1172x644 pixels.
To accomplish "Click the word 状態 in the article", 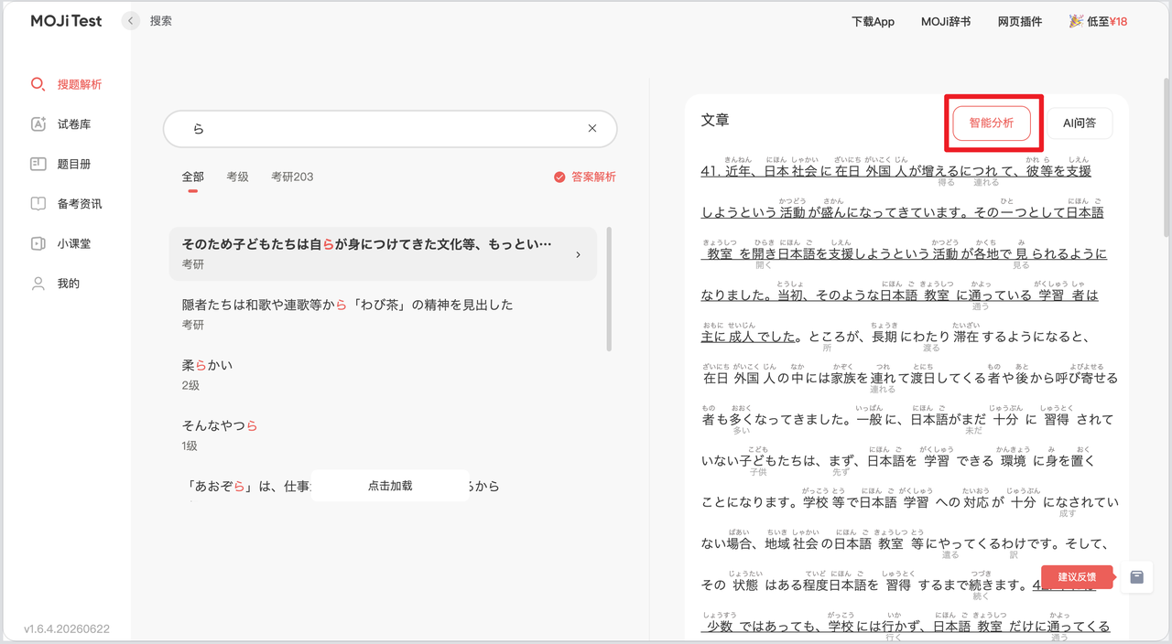I will pos(744,585).
